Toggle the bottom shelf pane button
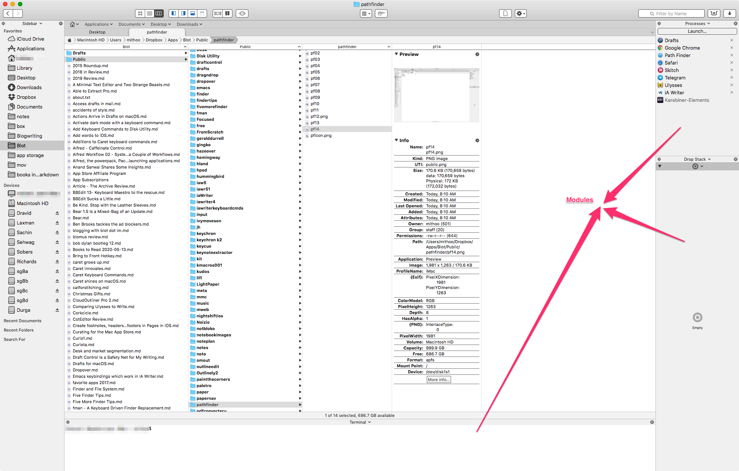 [x=192, y=13]
